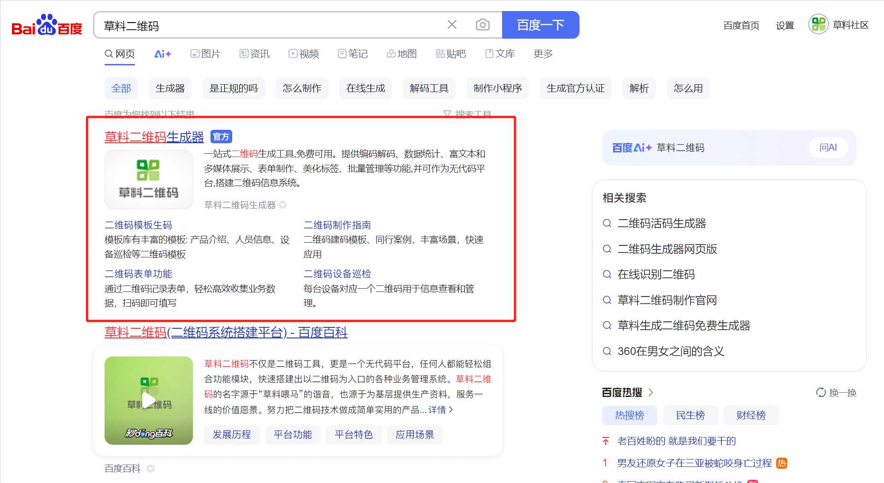Select the 全部 filter chip
Screen dimensions: 884x483
click(121, 88)
